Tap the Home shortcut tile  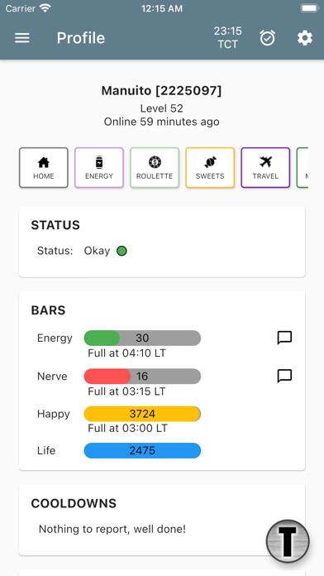click(44, 167)
